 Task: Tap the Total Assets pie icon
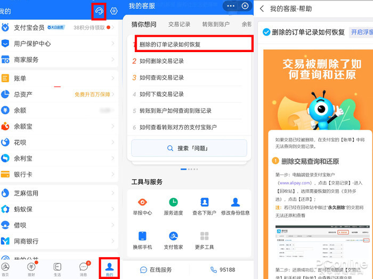pos(5,94)
